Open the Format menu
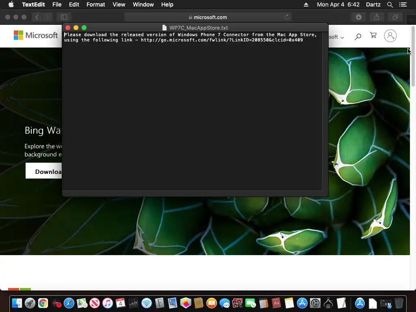This screenshot has height=312, width=416. click(96, 4)
